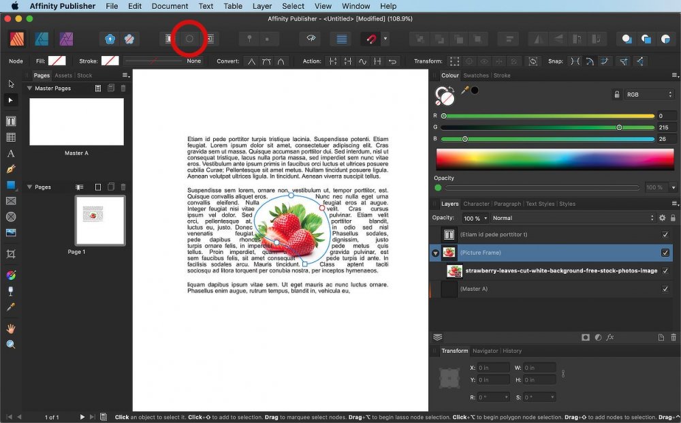The image size is (681, 423).
Task: Select the Page 1 thumbnail
Action: [99, 220]
